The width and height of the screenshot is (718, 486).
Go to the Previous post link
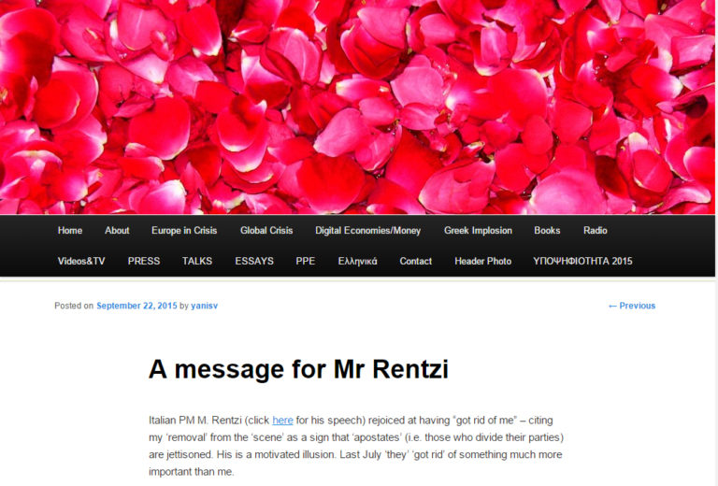(632, 306)
